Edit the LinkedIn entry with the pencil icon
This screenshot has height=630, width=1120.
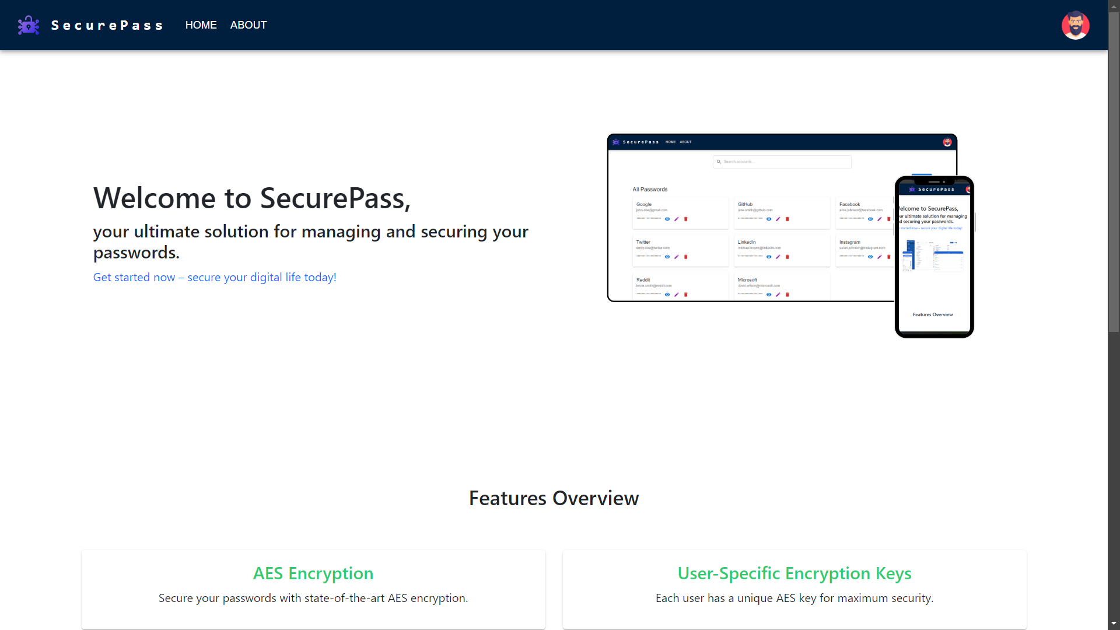click(778, 257)
